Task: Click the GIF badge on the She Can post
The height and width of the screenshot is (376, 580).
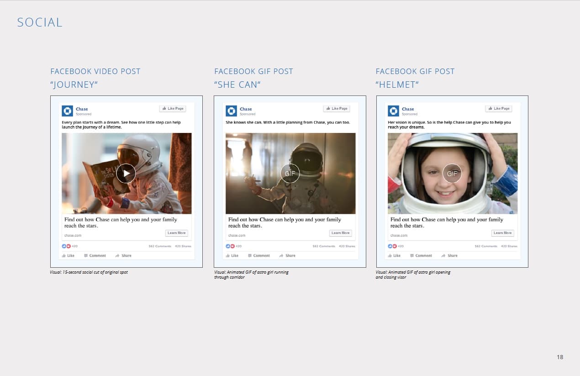Action: [x=290, y=173]
